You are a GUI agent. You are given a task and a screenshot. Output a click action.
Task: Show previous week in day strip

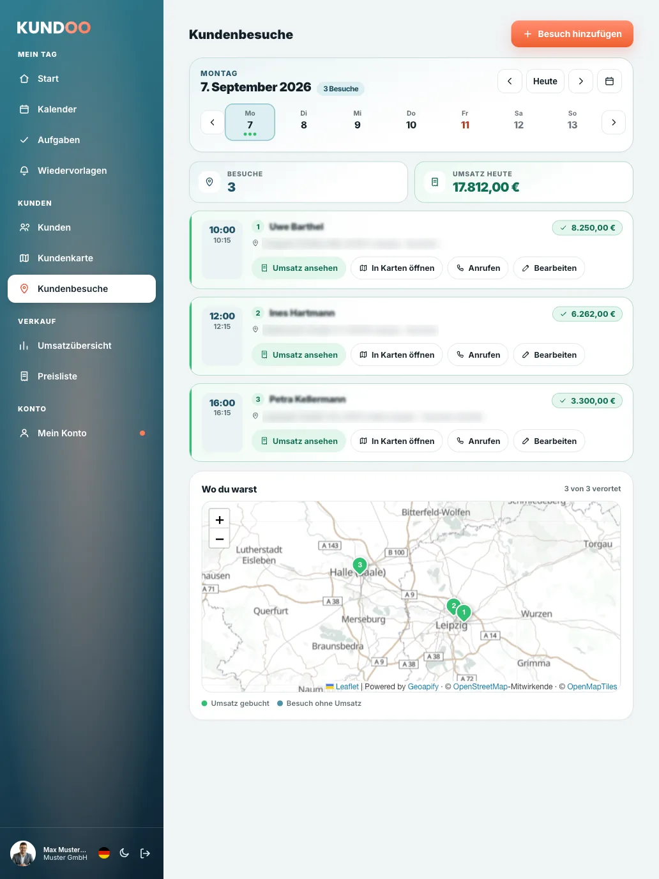(213, 122)
